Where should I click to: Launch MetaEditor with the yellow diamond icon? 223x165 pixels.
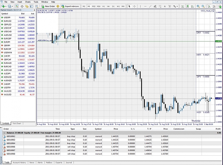tap(58, 6)
